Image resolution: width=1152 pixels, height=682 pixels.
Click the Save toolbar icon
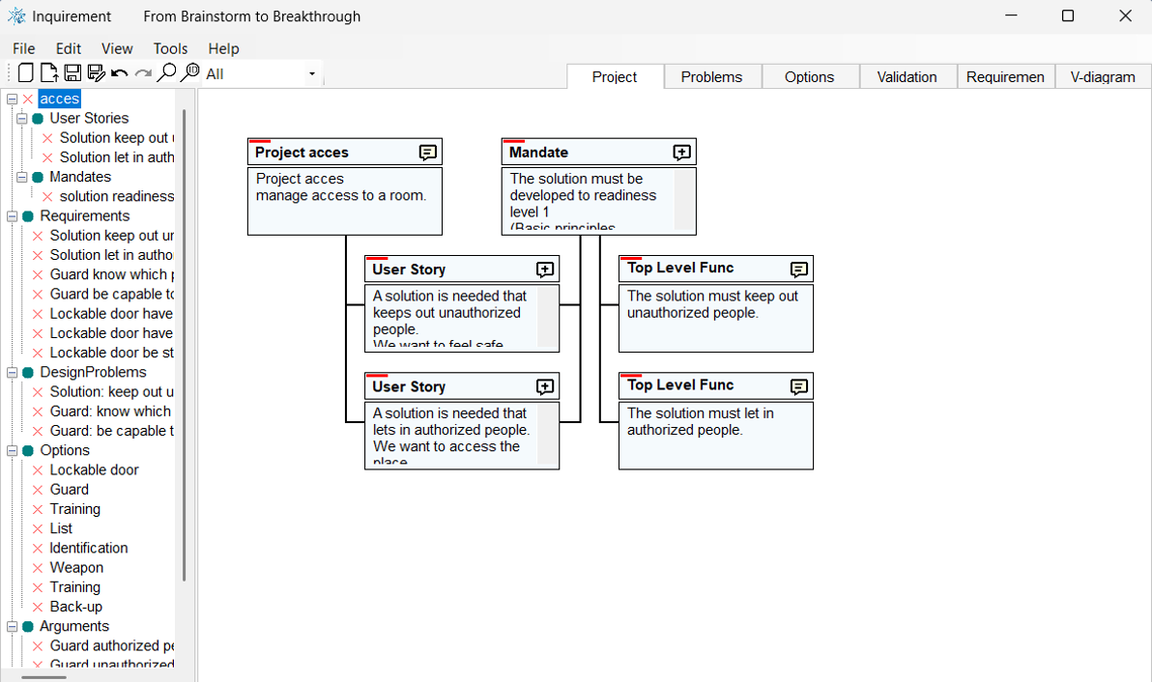tap(72, 73)
